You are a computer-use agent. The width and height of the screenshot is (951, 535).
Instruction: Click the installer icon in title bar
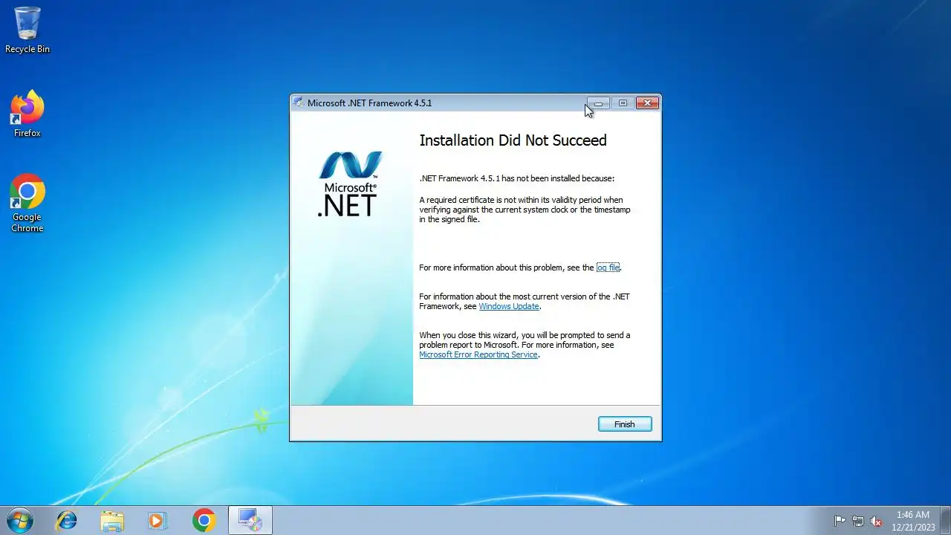pos(298,103)
